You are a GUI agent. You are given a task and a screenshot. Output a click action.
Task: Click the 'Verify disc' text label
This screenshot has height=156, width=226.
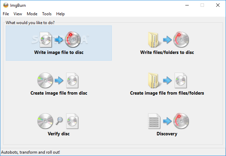pos(59,134)
